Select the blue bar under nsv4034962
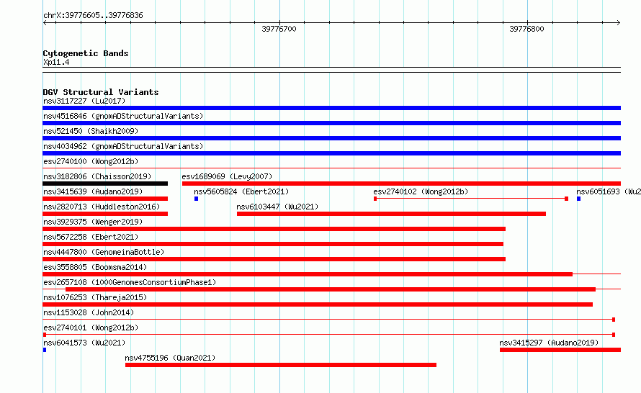This screenshot has width=641, height=393. (331, 153)
